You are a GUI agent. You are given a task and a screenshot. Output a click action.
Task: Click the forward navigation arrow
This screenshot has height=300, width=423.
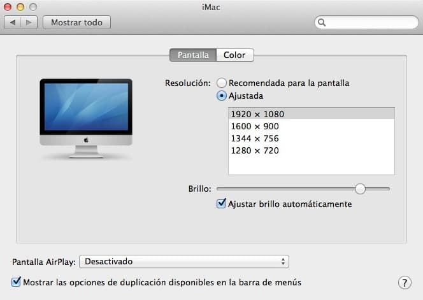[x=29, y=22]
